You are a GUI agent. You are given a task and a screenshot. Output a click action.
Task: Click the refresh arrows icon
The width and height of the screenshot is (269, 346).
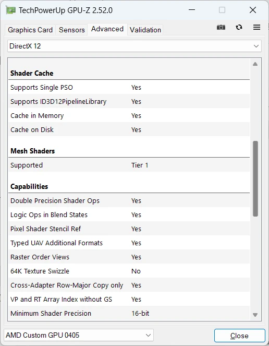[x=239, y=27]
